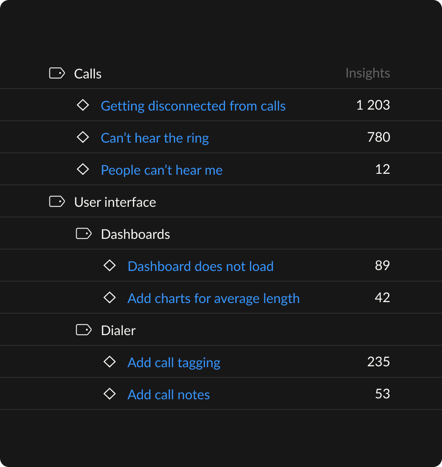442x467 pixels.
Task: Click diamond icon beside Add call tagging
Action: point(110,362)
